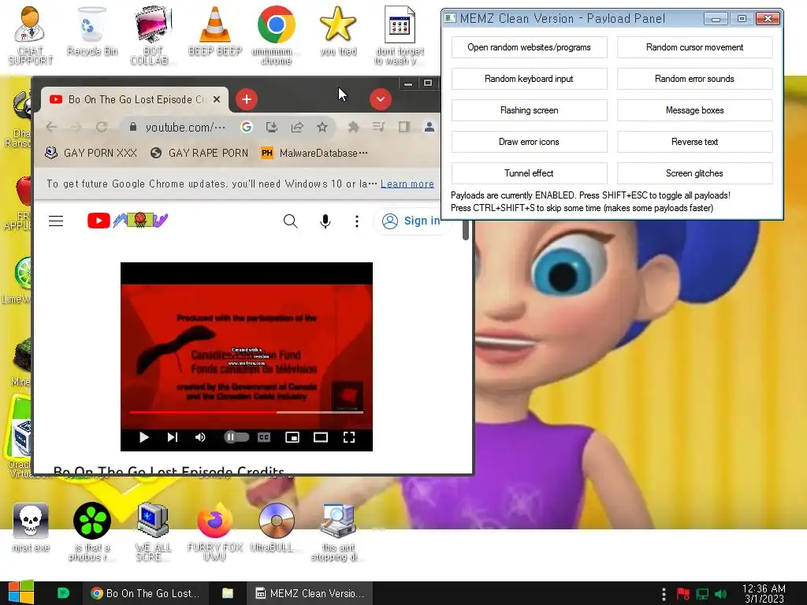Enable miniplayer mode
807x605 pixels.
292,437
